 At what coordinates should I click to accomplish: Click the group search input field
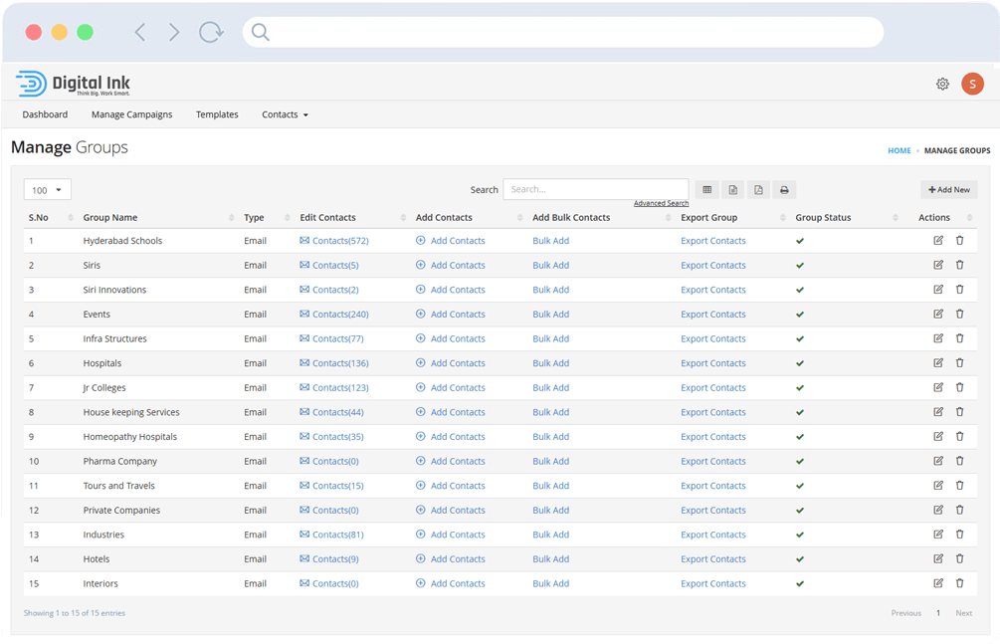click(595, 189)
